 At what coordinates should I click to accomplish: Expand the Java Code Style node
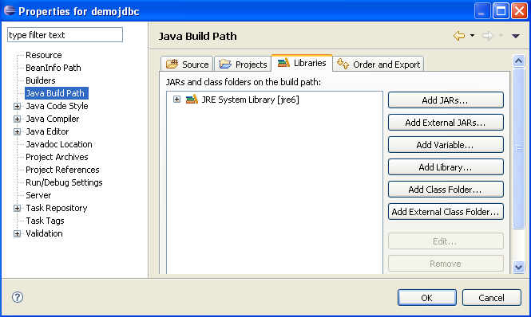(x=17, y=107)
